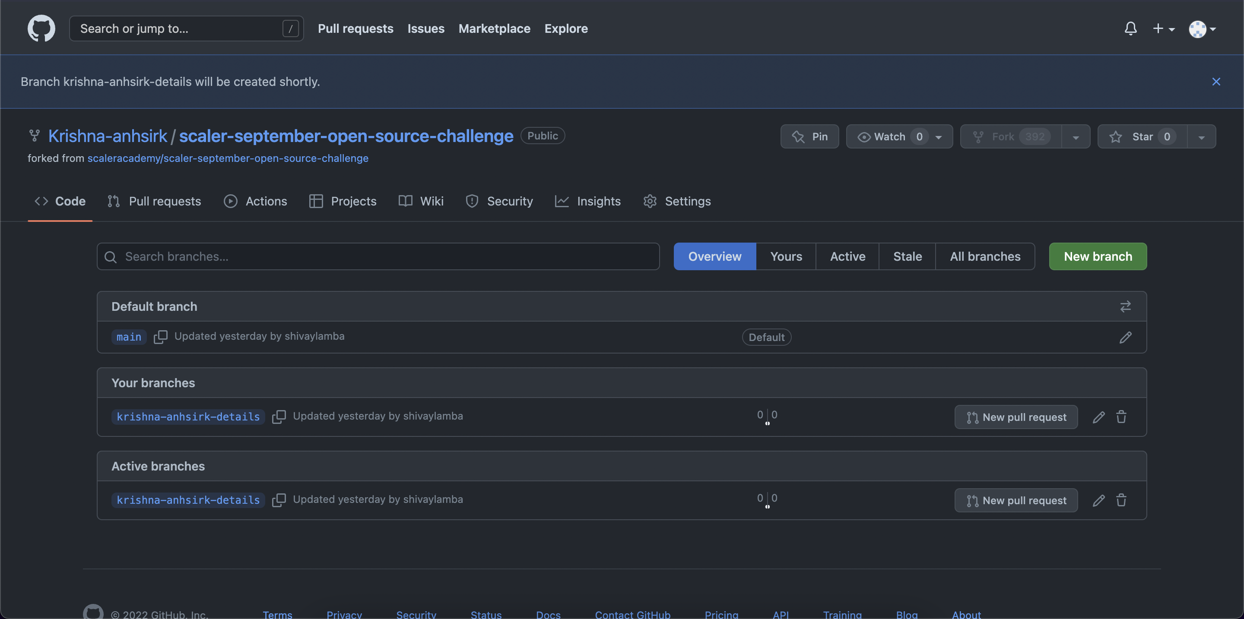Copy the main branch name

click(160, 337)
